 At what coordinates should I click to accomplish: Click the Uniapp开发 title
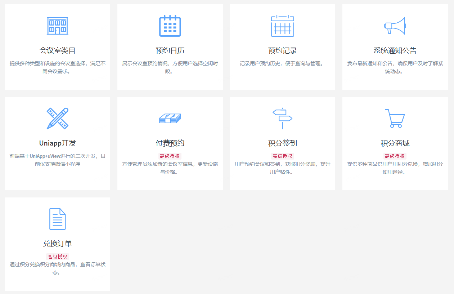point(58,143)
